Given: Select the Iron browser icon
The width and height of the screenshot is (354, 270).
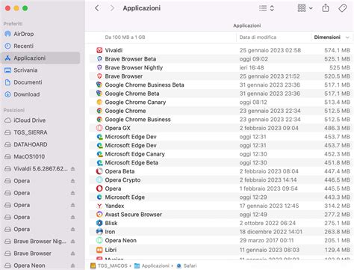Looking at the screenshot, I should point(99,232).
